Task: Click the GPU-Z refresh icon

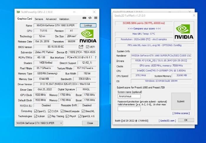Action: tap(90, 18)
